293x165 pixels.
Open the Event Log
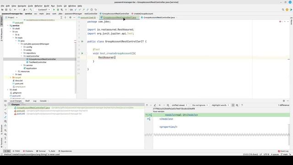(283, 151)
